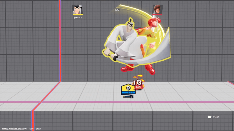Click the small red bar beneath BOT 1 tag
This screenshot has height=131, width=234.
[138, 90]
